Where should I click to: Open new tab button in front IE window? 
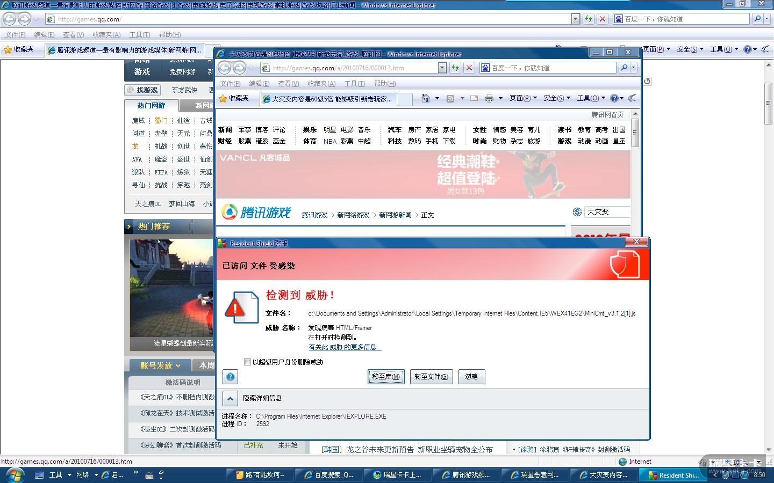[406, 99]
